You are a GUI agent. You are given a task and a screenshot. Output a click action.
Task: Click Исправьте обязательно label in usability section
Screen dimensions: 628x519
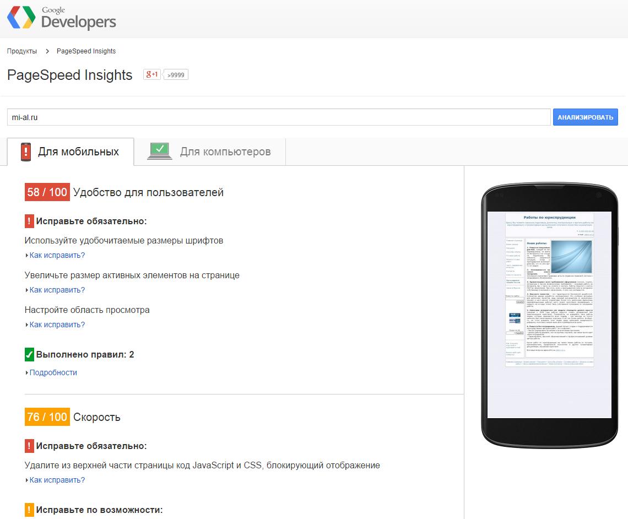click(x=91, y=221)
